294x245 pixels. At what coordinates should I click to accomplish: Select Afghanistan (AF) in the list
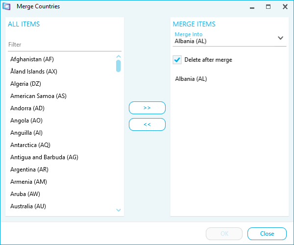(x=32, y=59)
